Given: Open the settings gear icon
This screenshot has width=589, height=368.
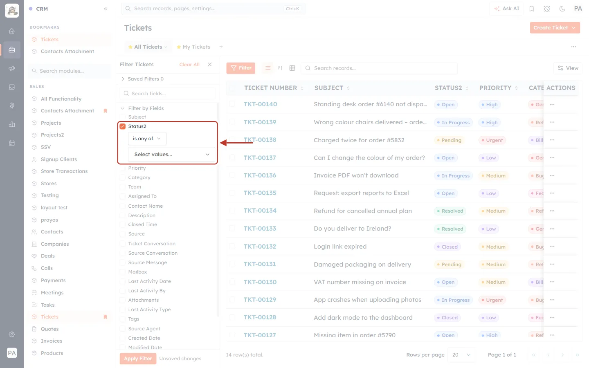Looking at the screenshot, I should 12,334.
